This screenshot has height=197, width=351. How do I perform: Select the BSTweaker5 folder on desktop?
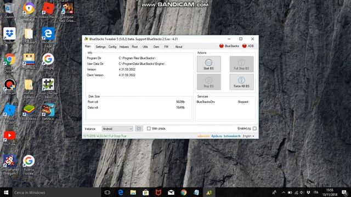(x=29, y=36)
